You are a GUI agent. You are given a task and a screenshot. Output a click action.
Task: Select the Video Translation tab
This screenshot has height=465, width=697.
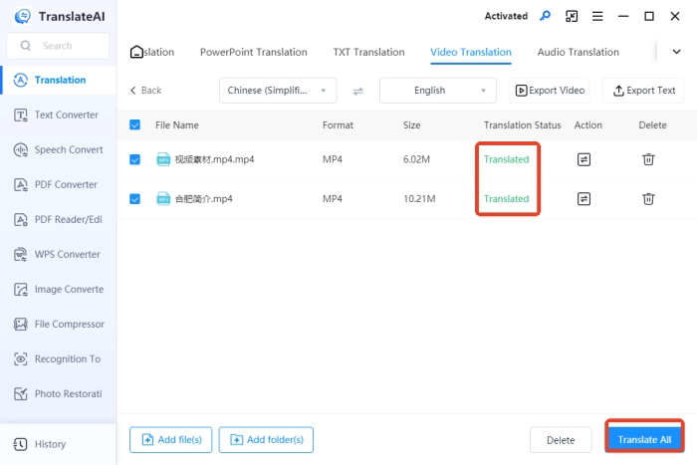(471, 52)
